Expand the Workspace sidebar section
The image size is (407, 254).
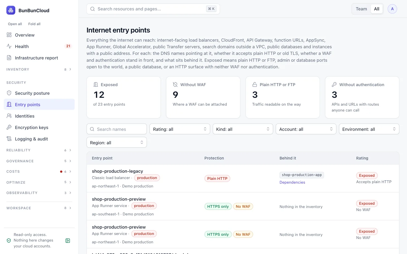tap(39, 208)
